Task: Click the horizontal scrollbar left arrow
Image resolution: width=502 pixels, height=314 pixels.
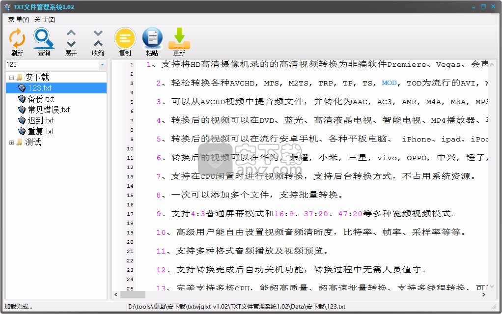Action: click(116, 294)
